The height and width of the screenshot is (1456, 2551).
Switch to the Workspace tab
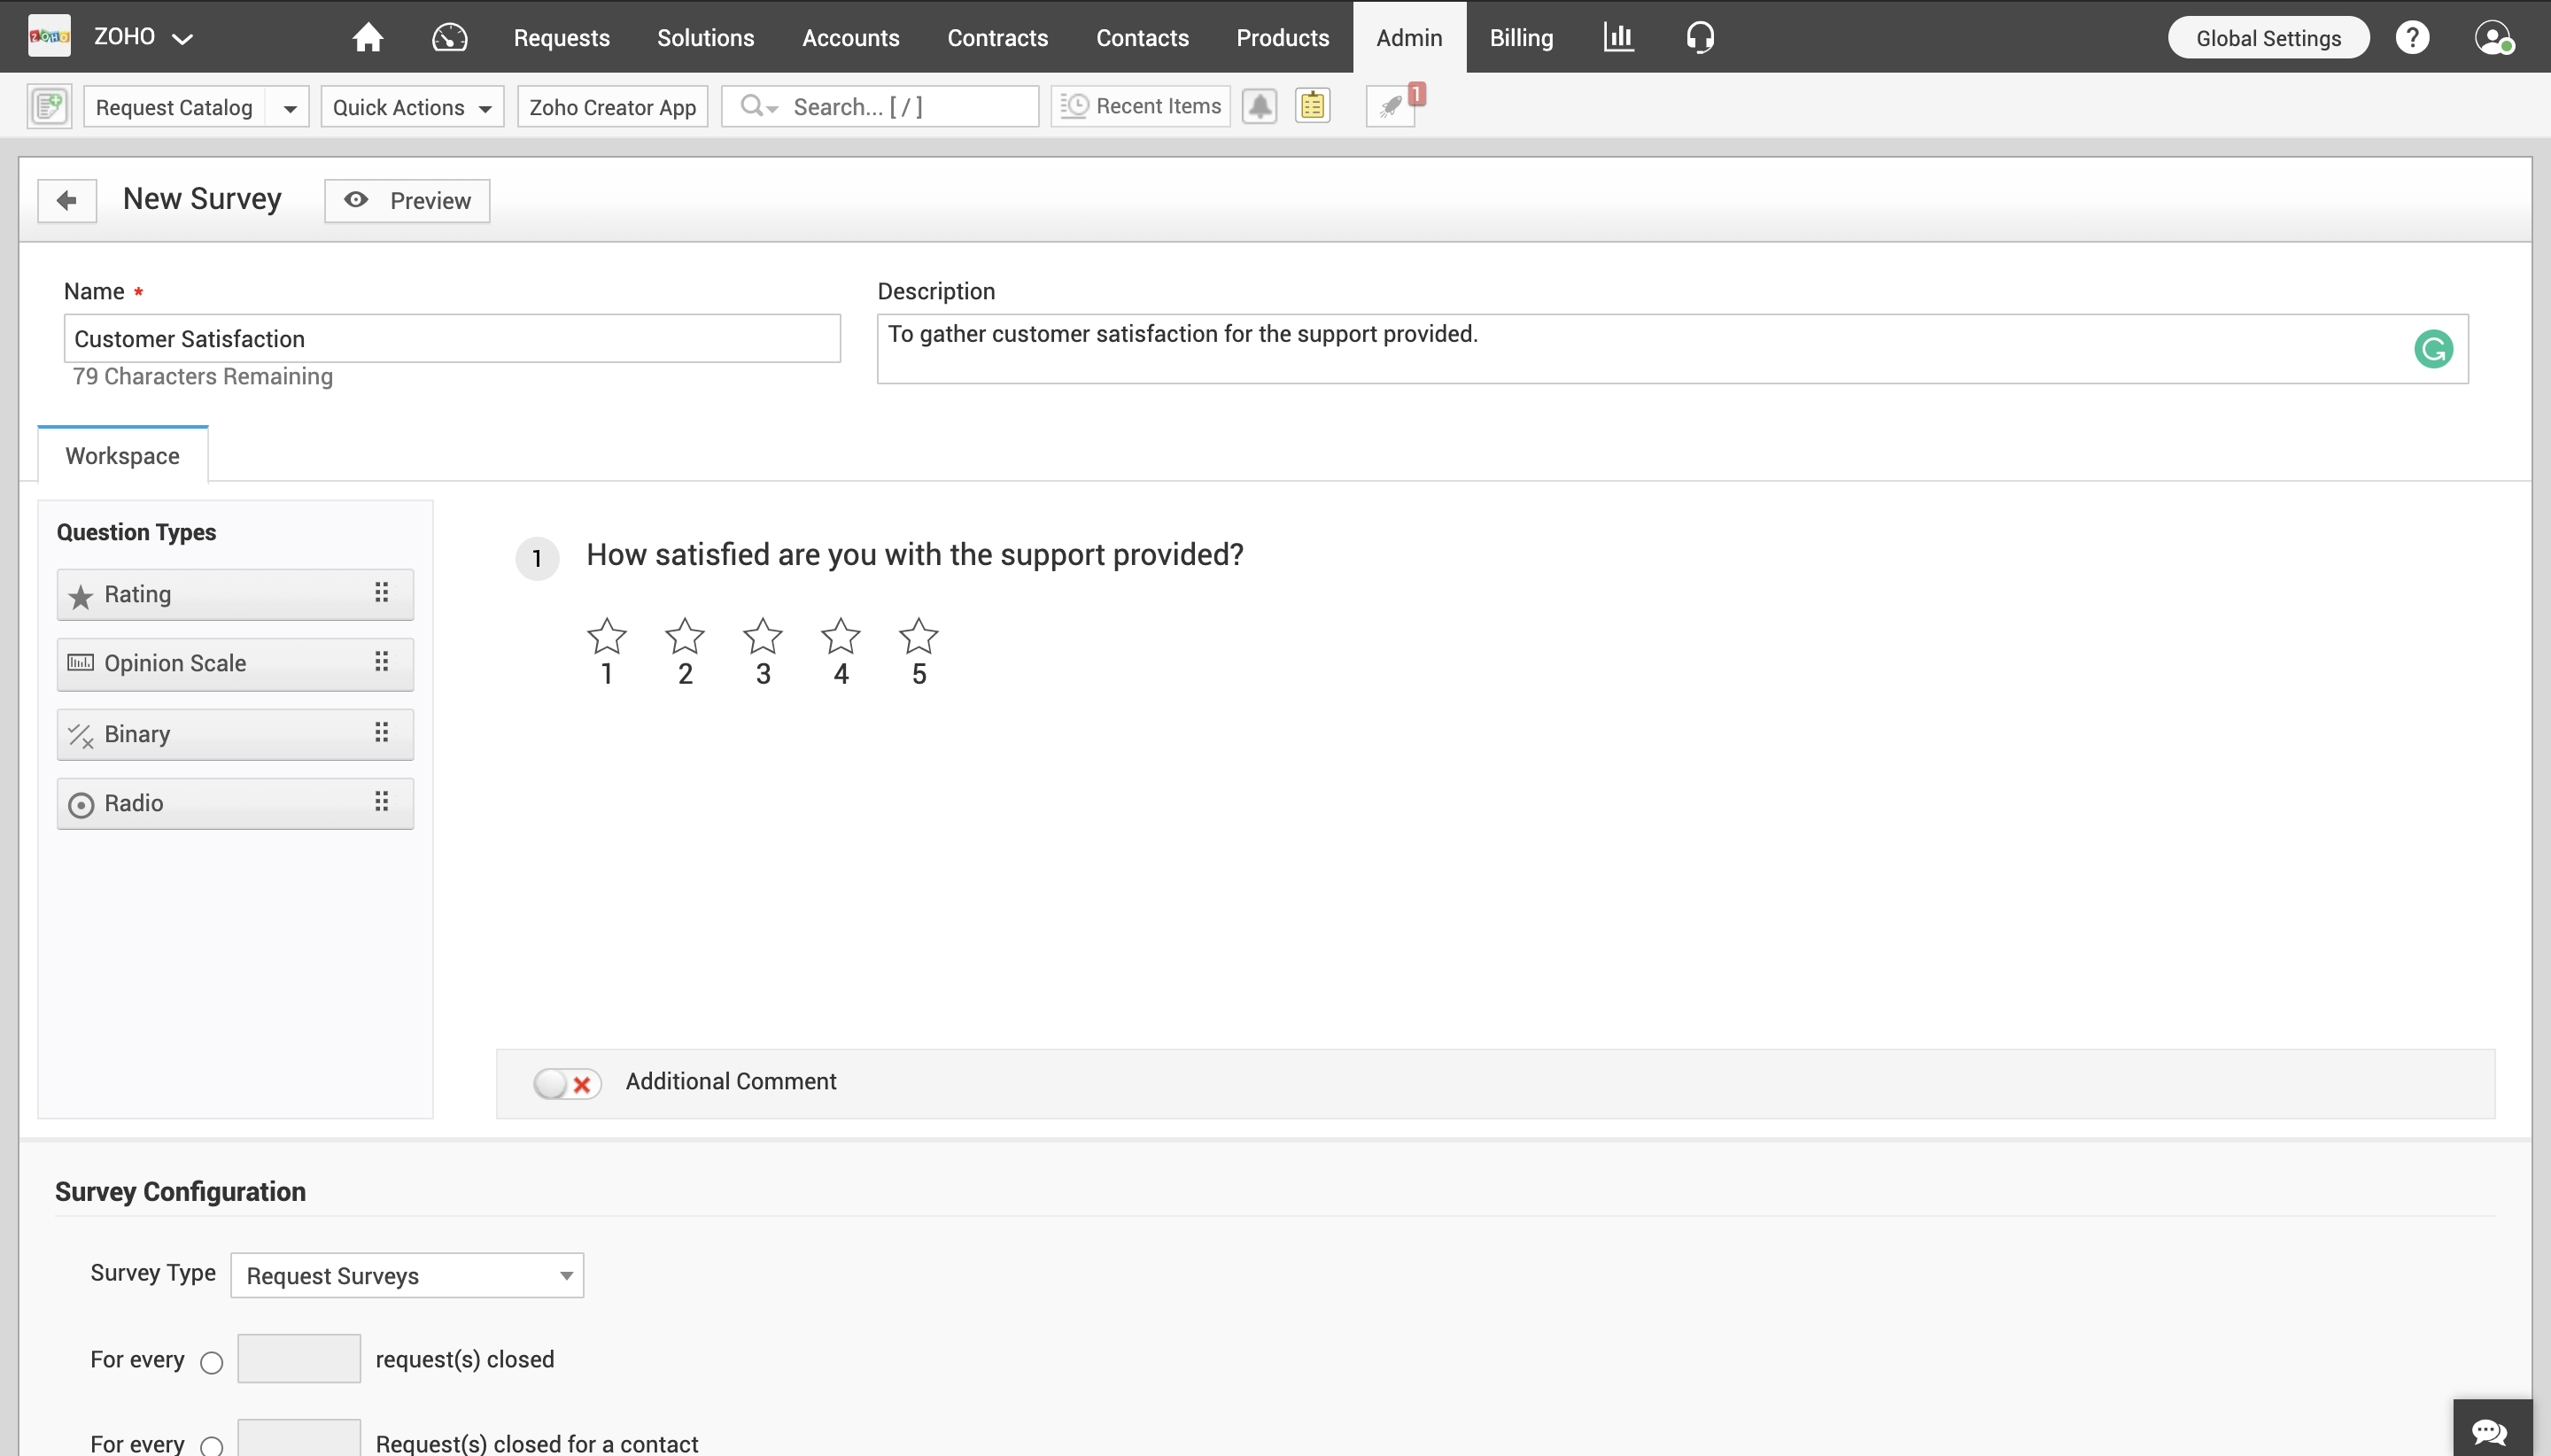click(120, 453)
